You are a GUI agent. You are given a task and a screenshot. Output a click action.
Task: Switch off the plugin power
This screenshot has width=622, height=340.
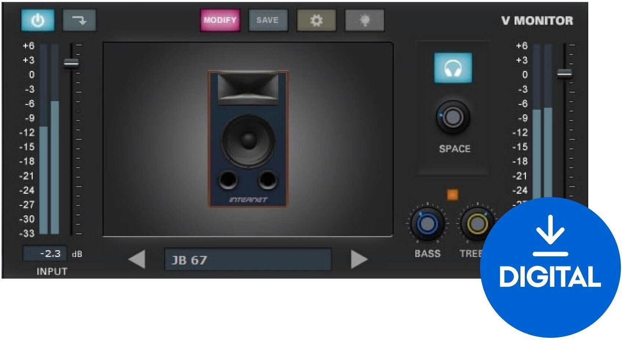tap(38, 21)
